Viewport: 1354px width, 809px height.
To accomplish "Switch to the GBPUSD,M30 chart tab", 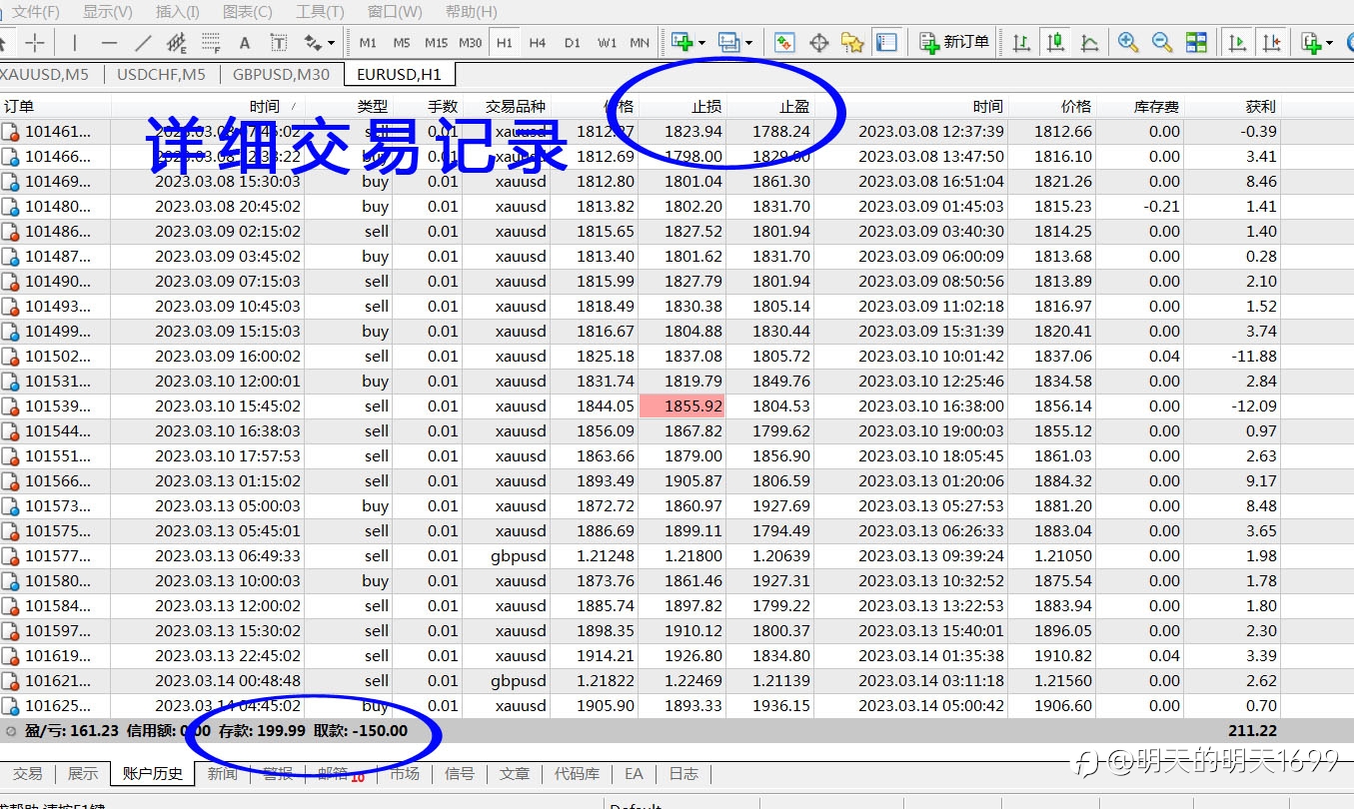I will coord(281,75).
